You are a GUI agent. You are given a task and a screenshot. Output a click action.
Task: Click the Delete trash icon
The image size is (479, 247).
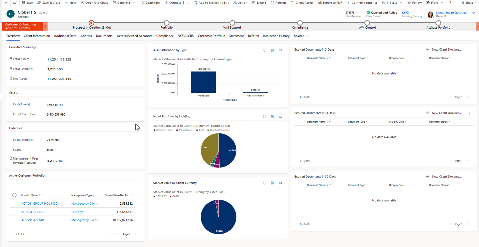coord(254,3)
